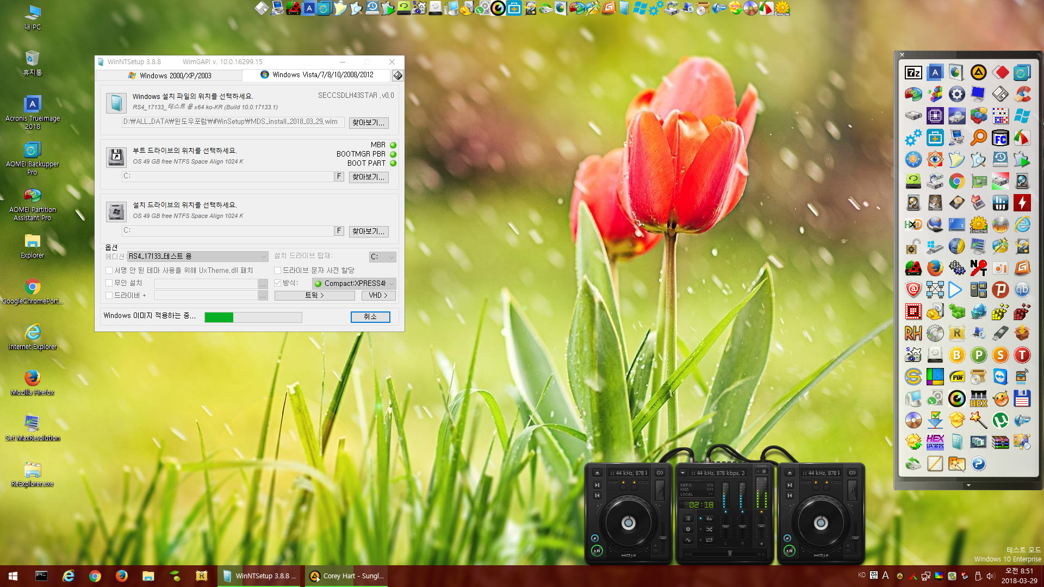The height and width of the screenshot is (587, 1044).
Task: Click the boot drive floppy icon in WinNTSetup
Action: point(116,157)
